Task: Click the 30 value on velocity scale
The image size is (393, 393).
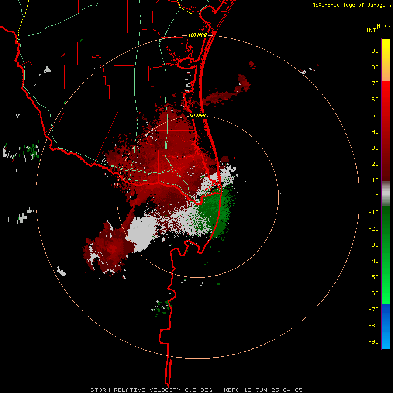Action: pos(375,148)
